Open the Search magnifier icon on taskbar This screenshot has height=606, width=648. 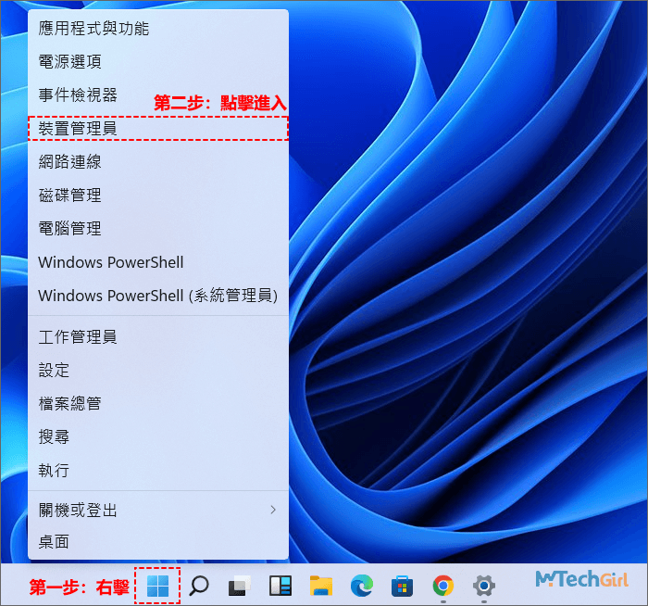click(199, 585)
